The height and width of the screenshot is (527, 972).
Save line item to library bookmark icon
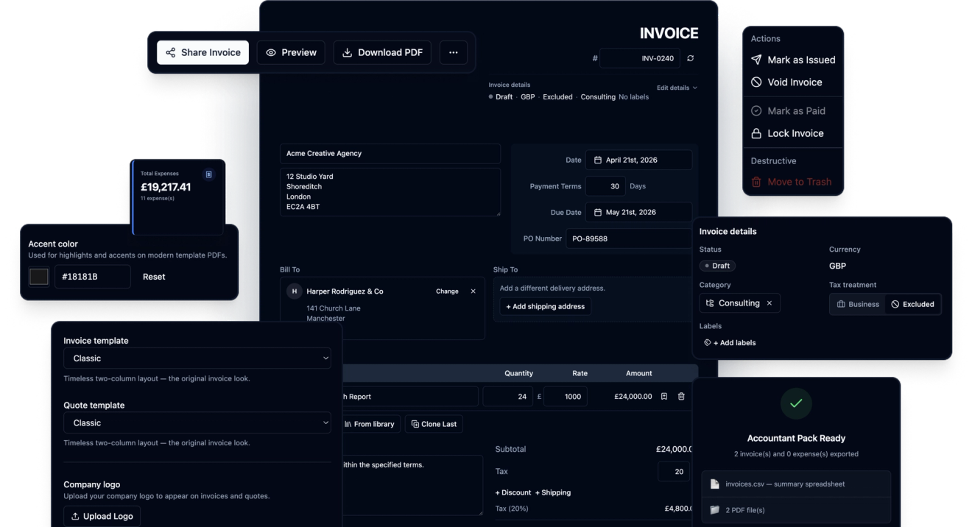(x=664, y=396)
